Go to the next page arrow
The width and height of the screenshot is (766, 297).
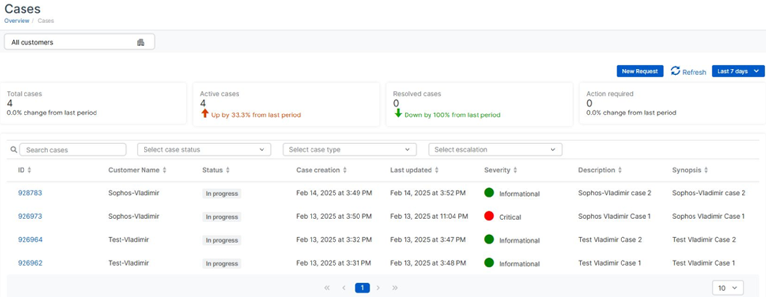[378, 288]
